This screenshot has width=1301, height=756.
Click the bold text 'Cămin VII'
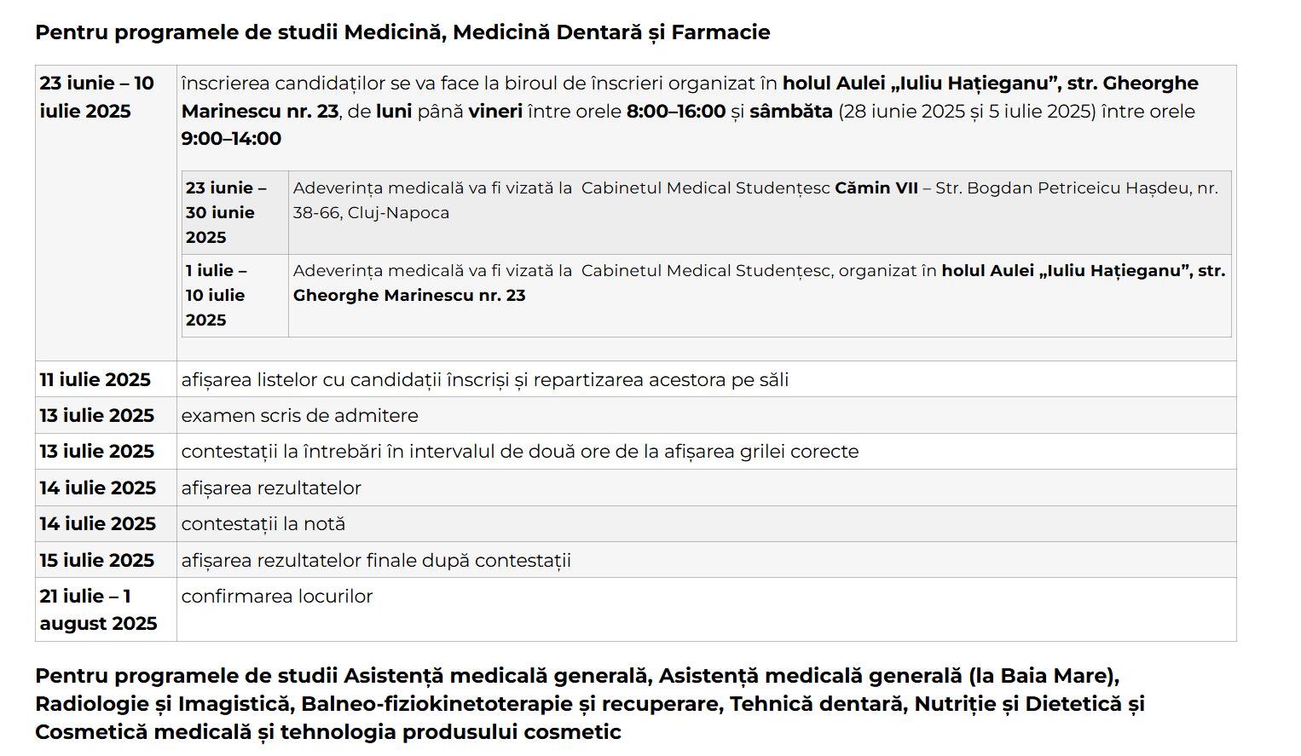(x=876, y=188)
